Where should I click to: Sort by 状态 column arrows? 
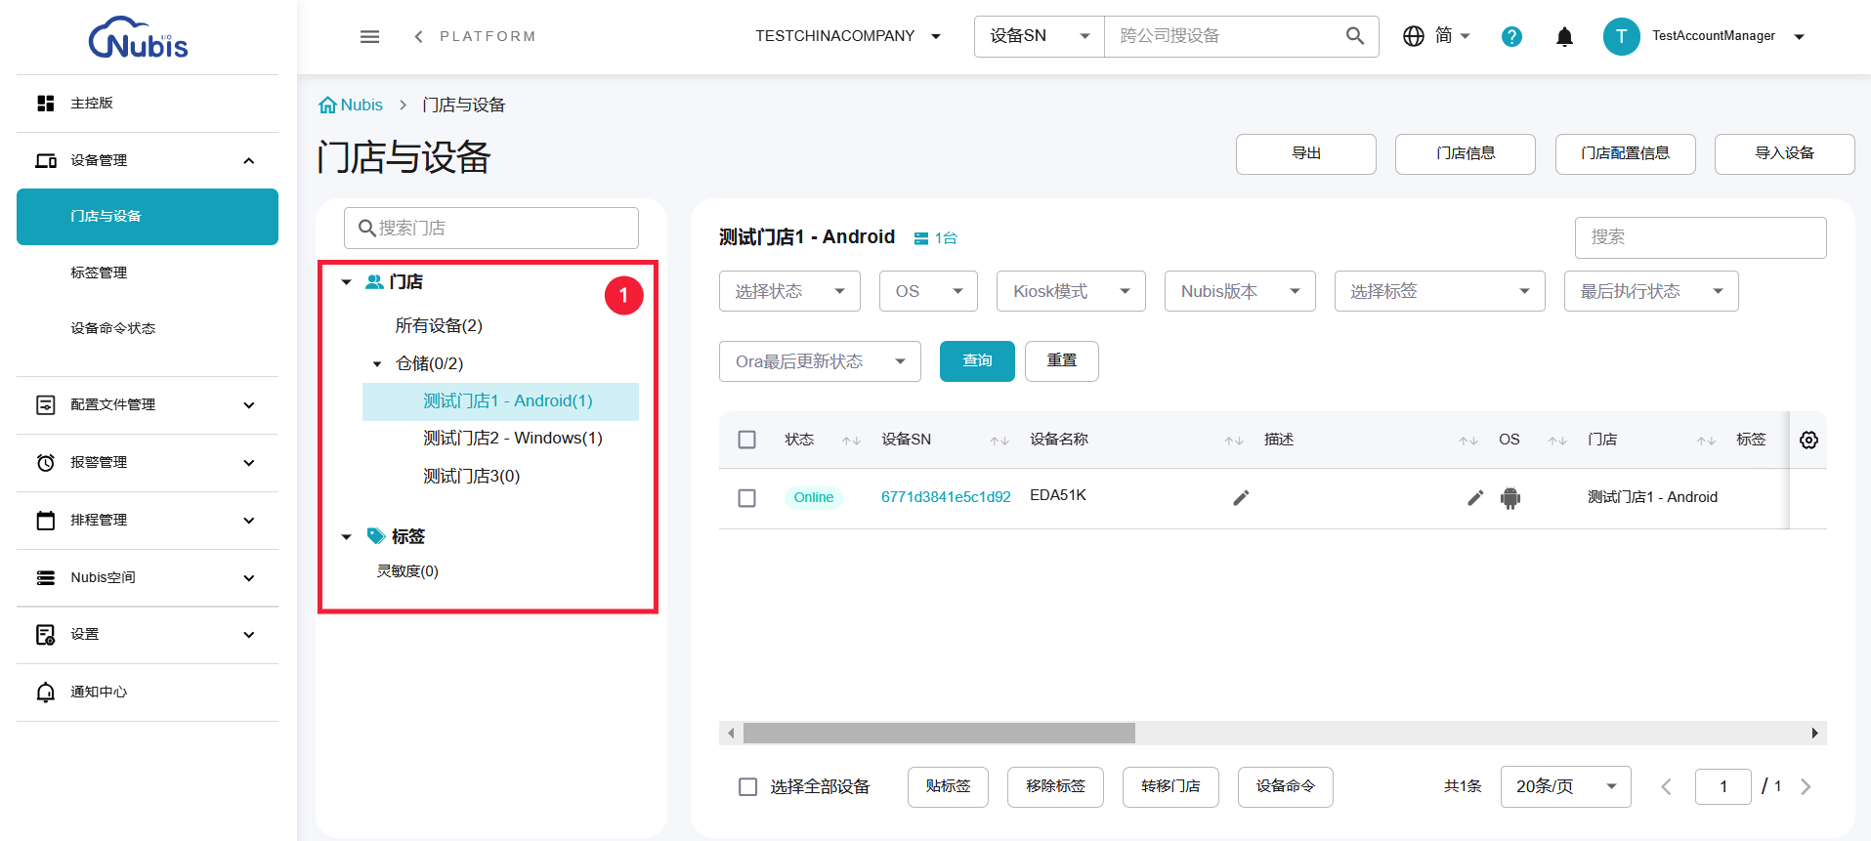[851, 441]
